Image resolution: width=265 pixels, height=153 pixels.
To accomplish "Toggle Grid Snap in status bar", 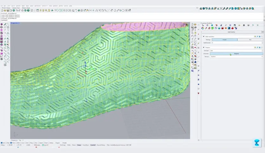I will pos(63,145).
